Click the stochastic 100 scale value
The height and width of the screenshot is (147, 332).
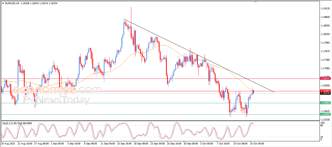tap(323, 123)
